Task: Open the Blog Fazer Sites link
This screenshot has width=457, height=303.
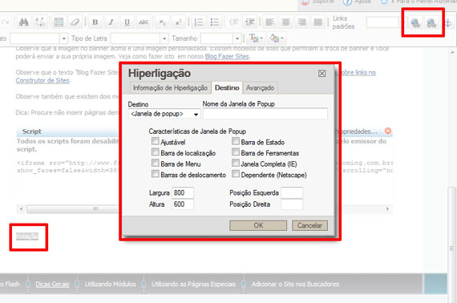Action: coord(227,57)
